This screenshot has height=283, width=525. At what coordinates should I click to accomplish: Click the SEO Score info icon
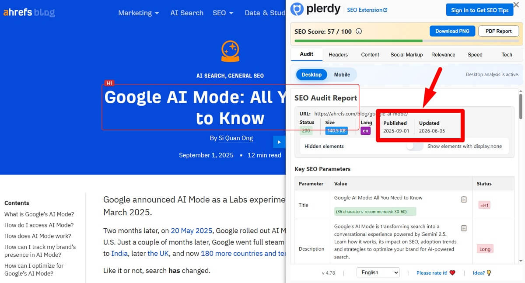(x=359, y=31)
